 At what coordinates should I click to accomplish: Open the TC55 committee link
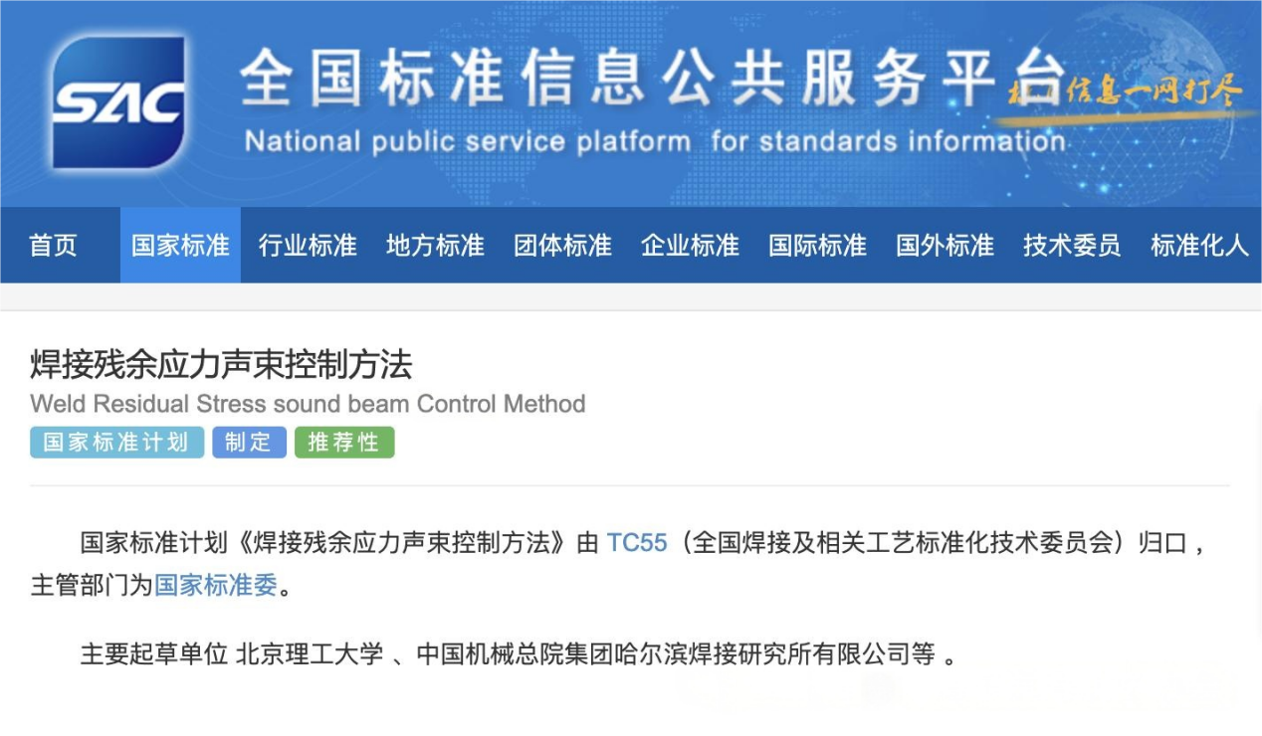coord(637,543)
